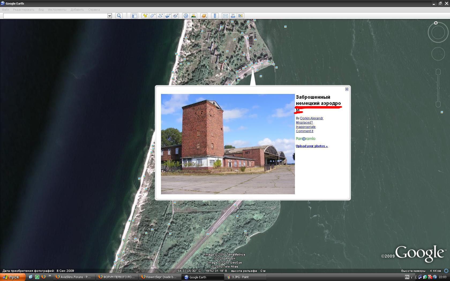This screenshot has height=281, width=450.
Task: Click the search magnifier button
Action: (119, 16)
